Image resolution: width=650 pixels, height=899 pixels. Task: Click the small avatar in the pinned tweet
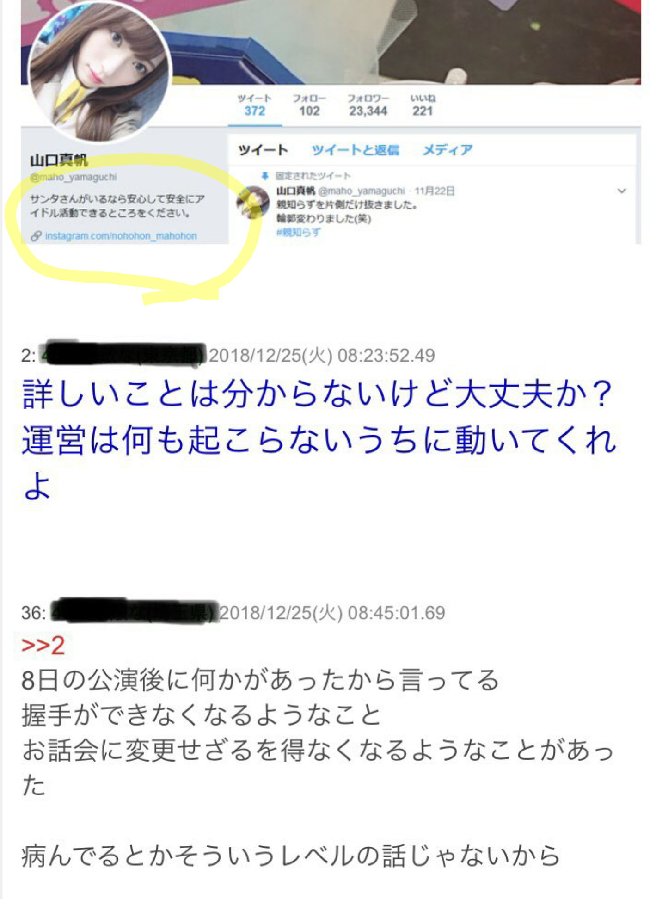(x=253, y=202)
